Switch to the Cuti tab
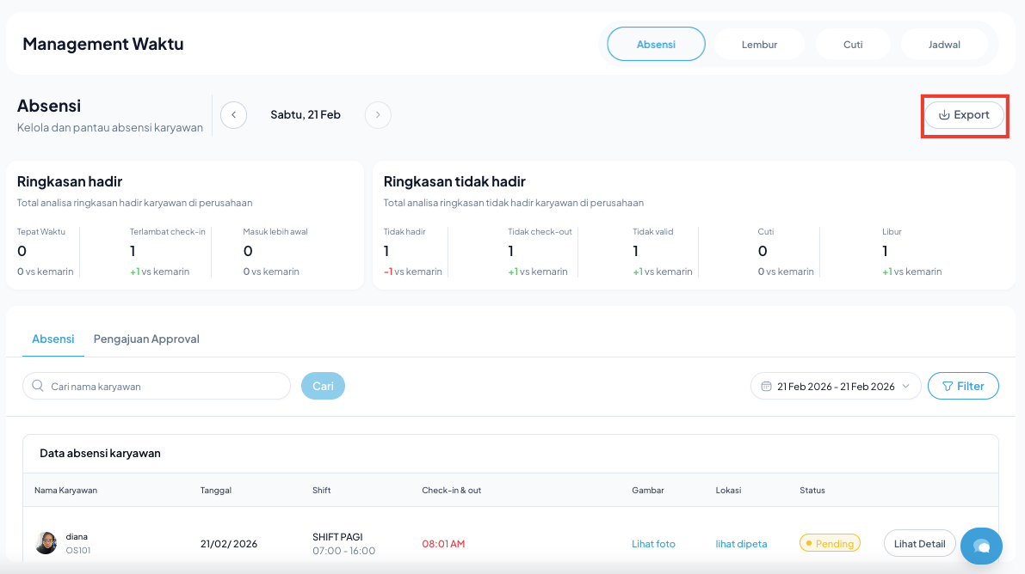Viewport: 1025px width, 574px height. point(853,45)
